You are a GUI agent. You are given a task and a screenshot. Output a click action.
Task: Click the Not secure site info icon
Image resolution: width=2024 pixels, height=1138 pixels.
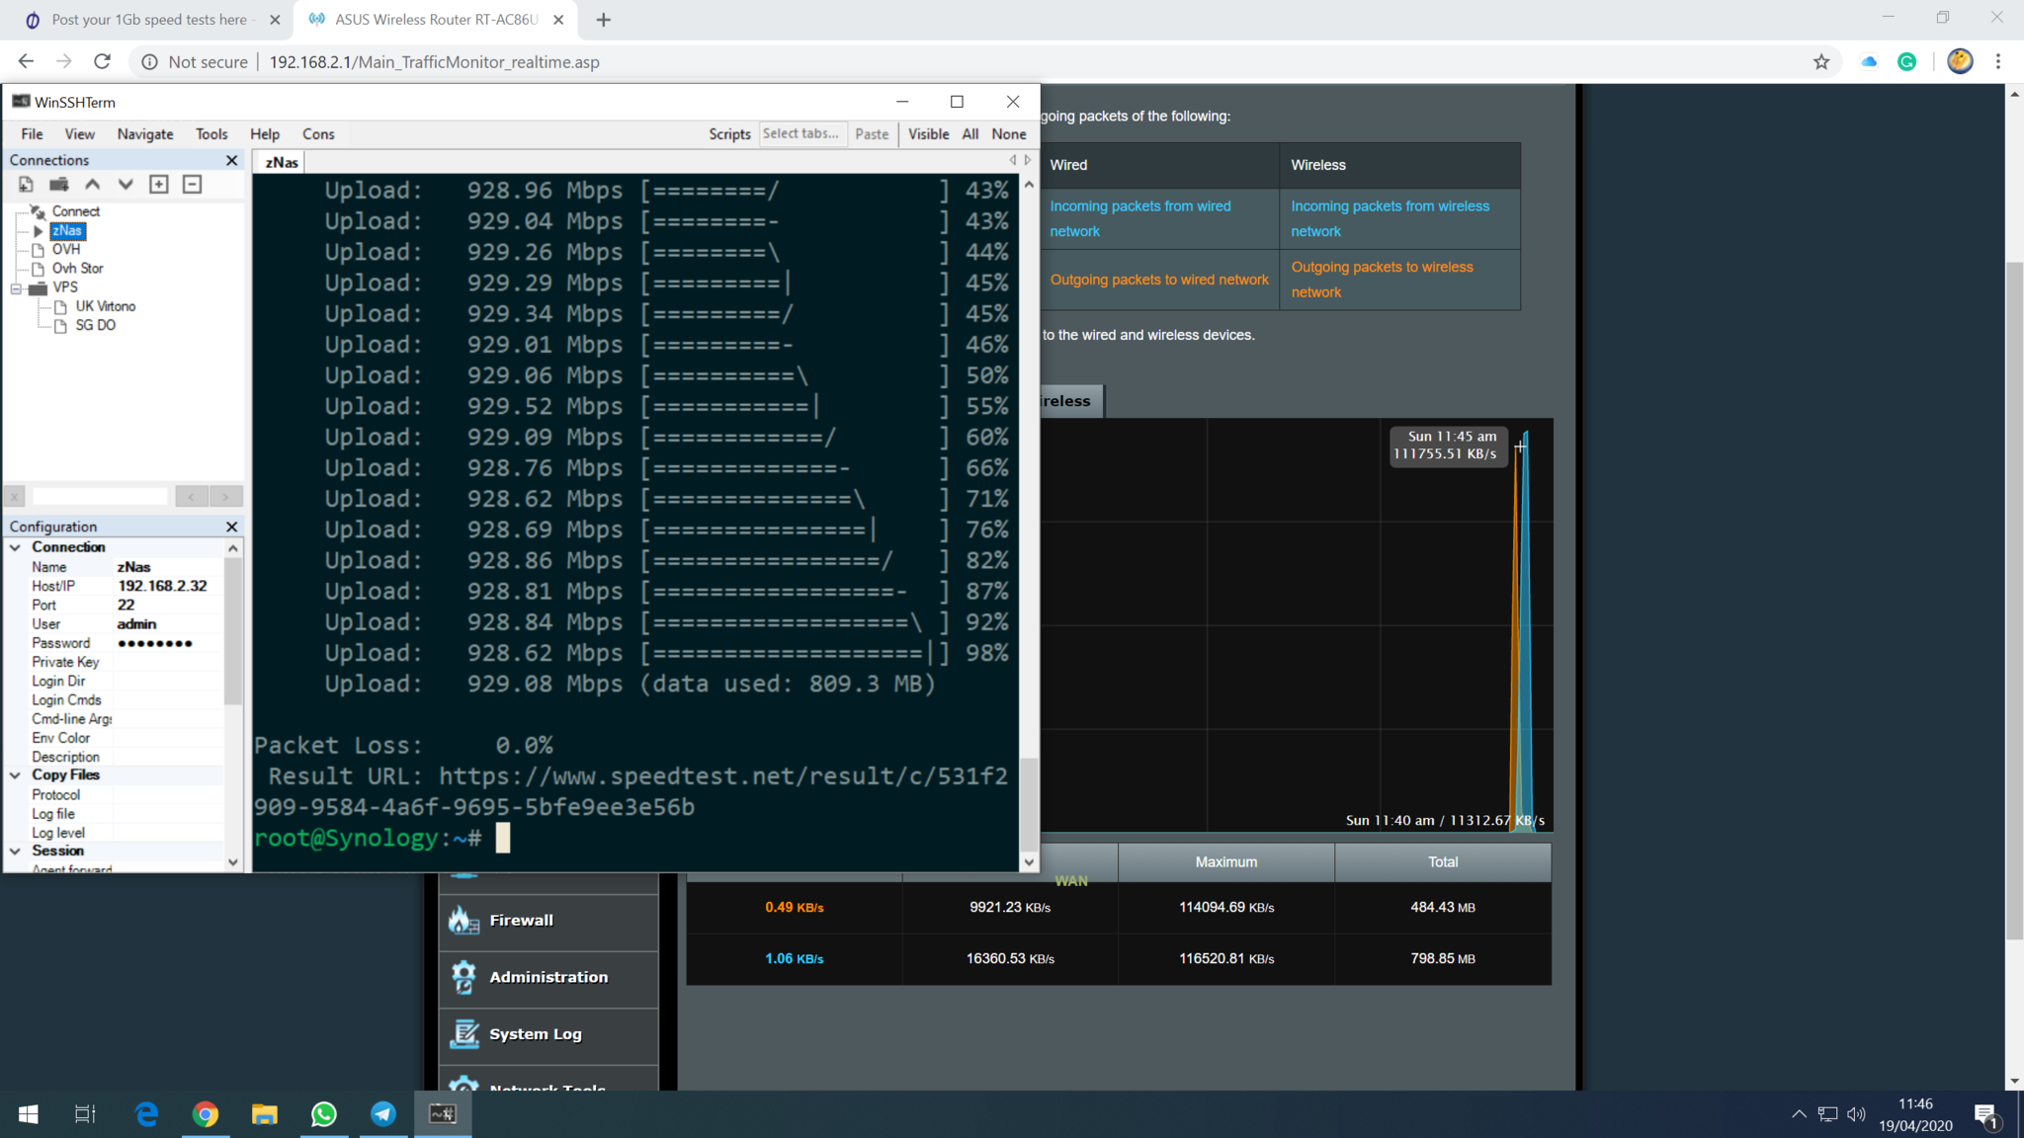tap(149, 62)
